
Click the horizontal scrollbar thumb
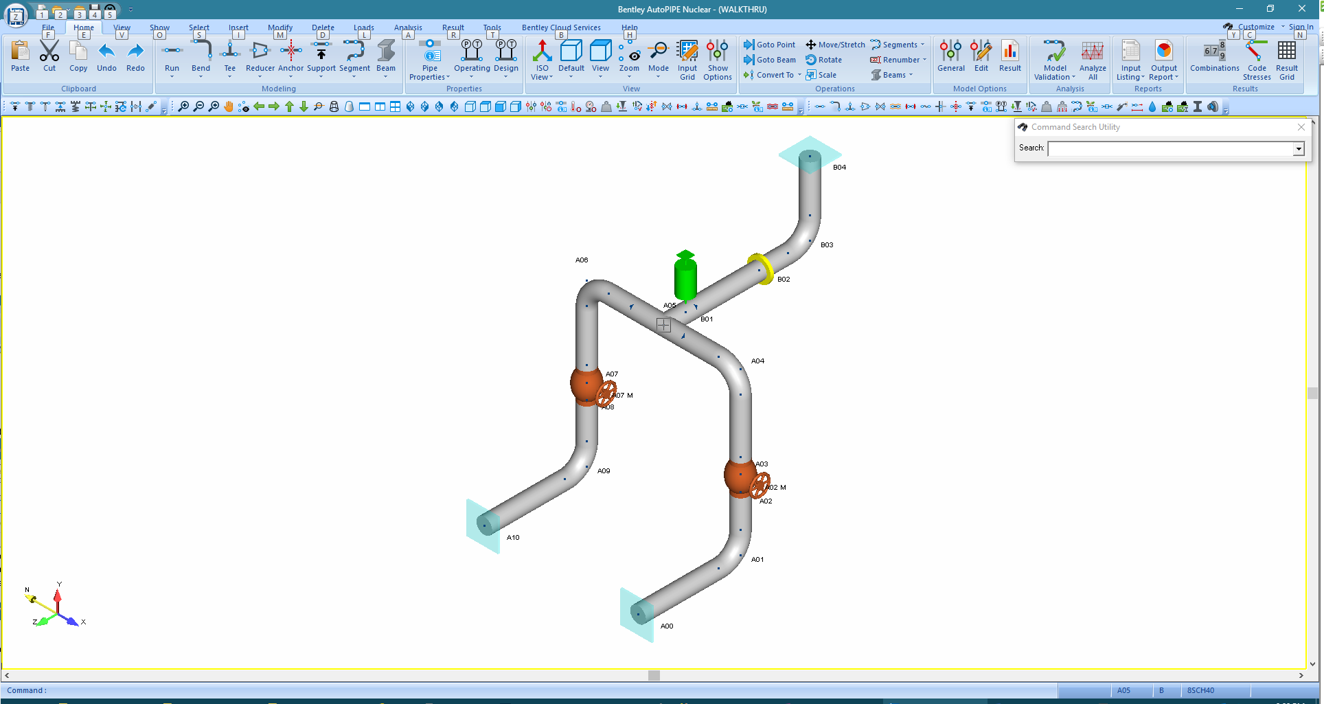[x=654, y=675]
